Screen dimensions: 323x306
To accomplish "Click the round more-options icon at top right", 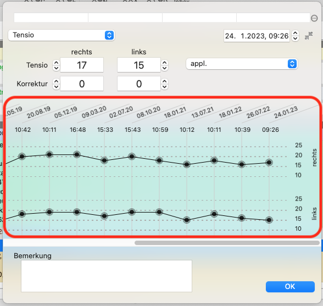I will coord(314,18).
